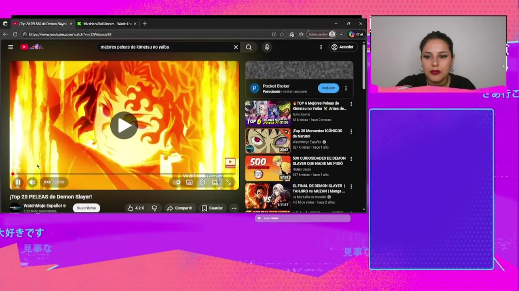Viewport: 519px width, 291px height.
Task: Run search with magnifying glass button
Action: (249, 47)
